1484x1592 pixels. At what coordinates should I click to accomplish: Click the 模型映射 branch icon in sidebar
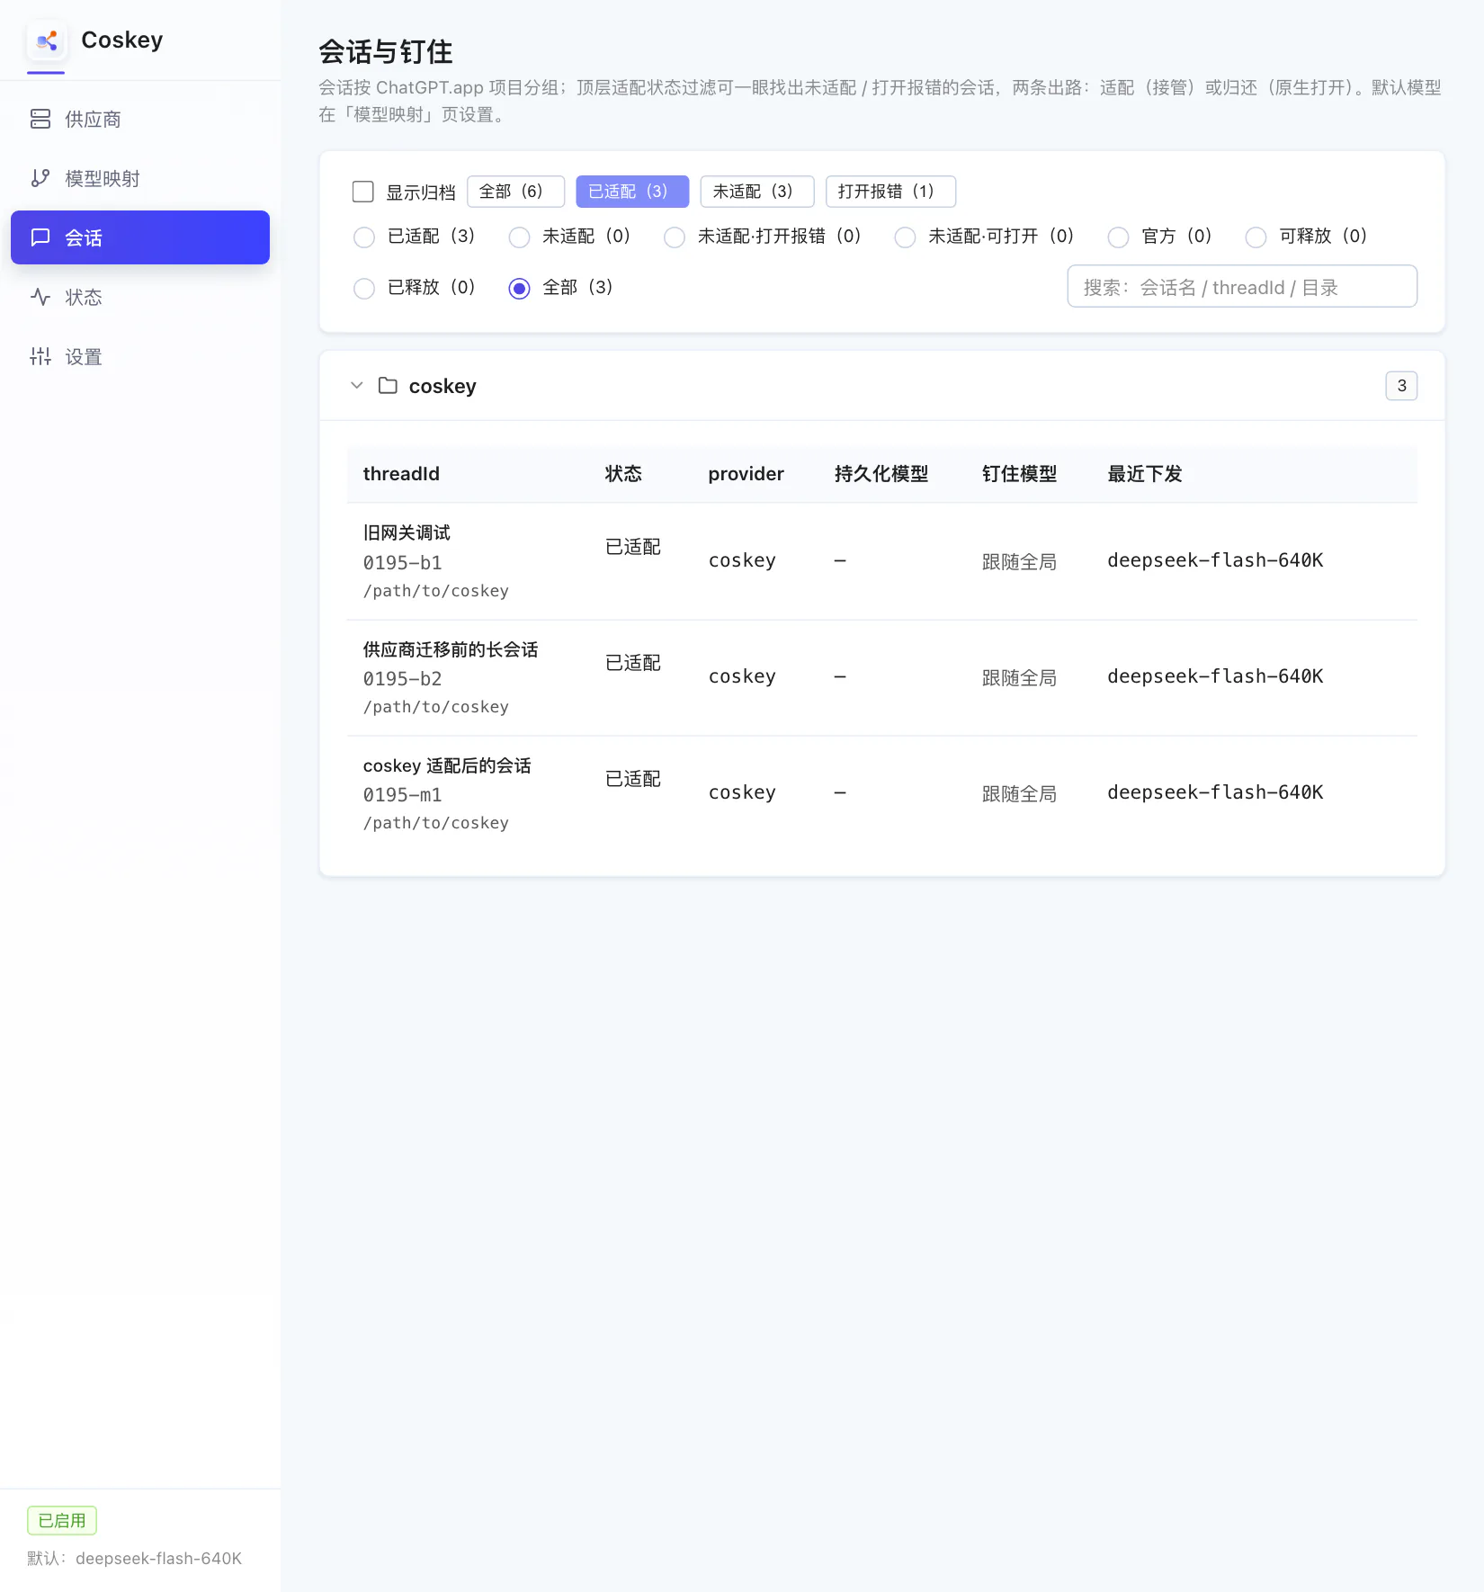[40, 178]
